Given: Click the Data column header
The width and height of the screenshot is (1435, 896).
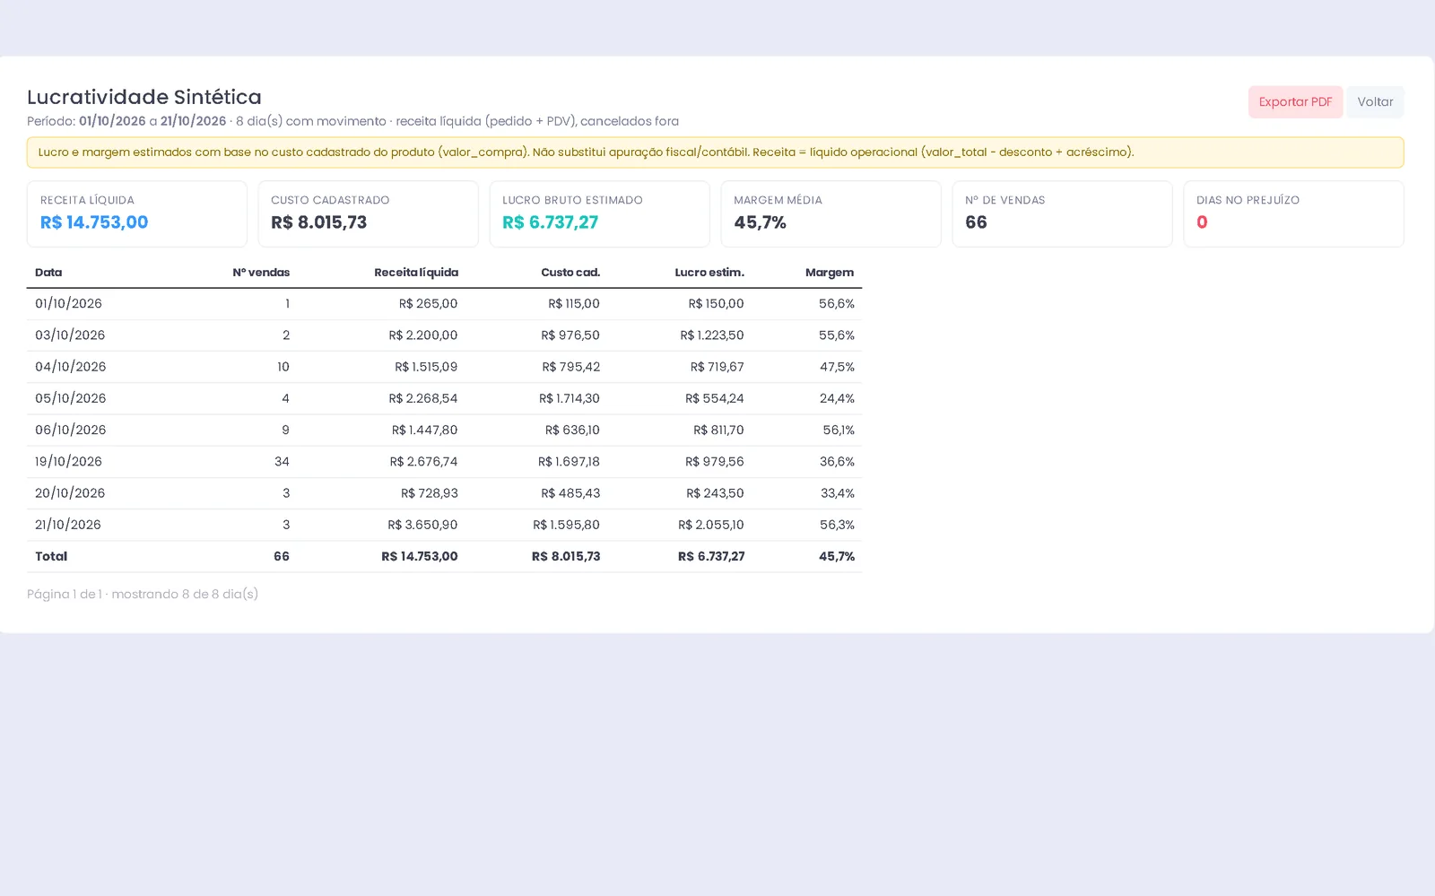Looking at the screenshot, I should tap(48, 273).
